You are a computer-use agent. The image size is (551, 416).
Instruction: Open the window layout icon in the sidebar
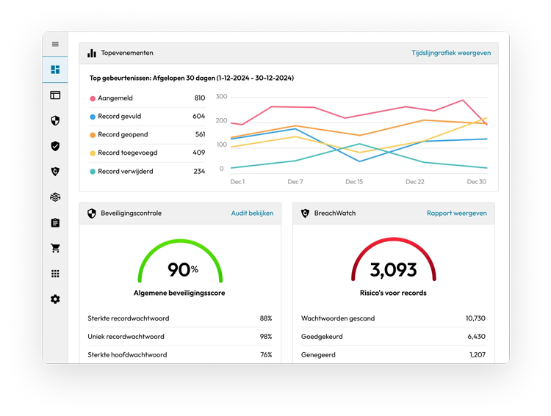(55, 95)
